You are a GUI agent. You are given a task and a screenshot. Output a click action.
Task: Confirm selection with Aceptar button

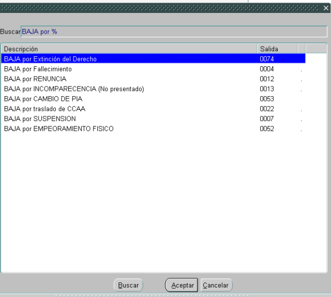[182, 285]
